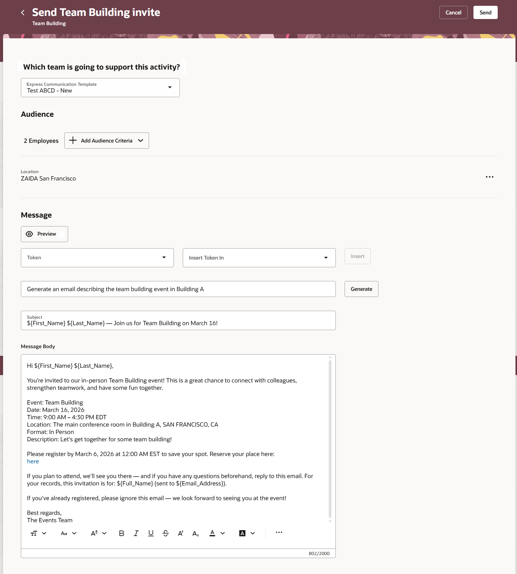This screenshot has width=517, height=574.
Task: Open the Insert Token In dropdown
Action: tap(326, 257)
